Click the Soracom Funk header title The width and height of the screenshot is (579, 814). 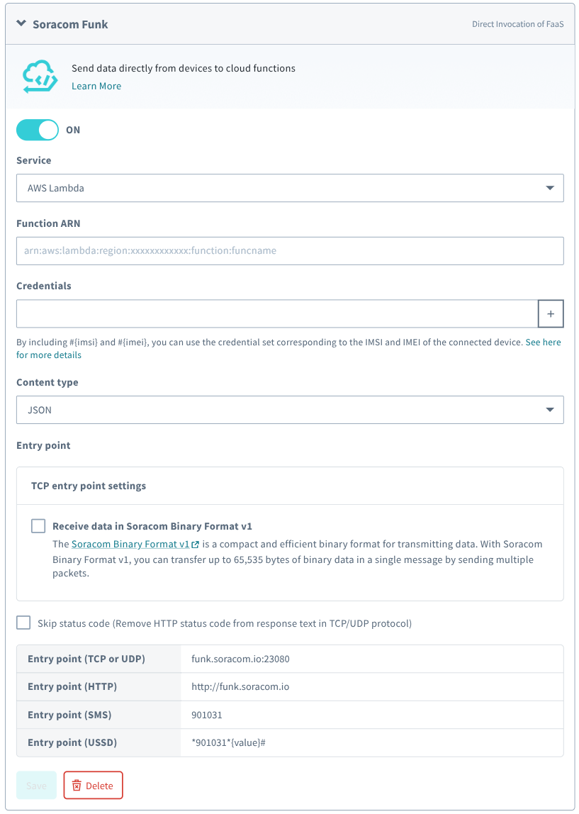click(70, 24)
